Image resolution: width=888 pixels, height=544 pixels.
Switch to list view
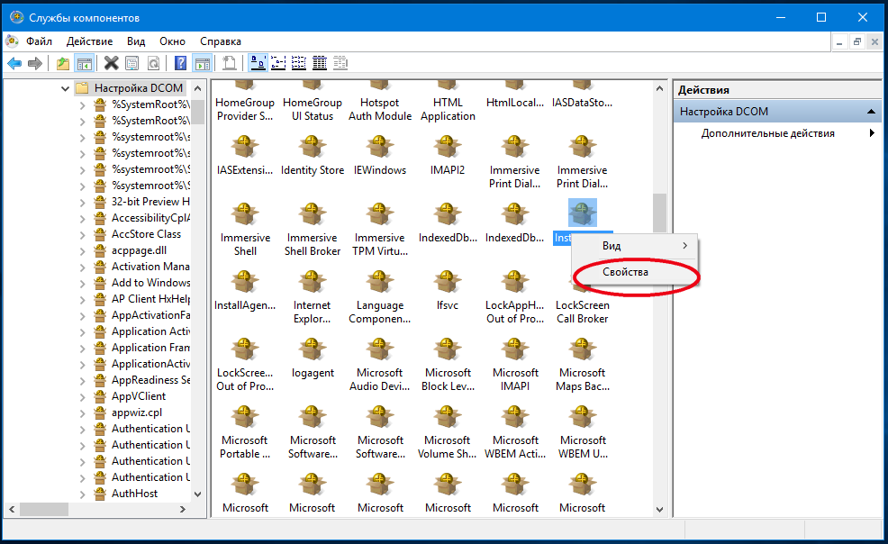299,63
